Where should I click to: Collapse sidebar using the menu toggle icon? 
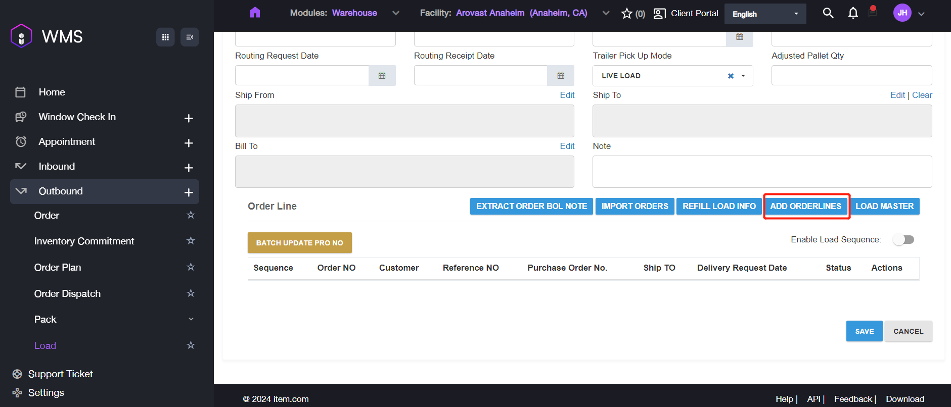(x=190, y=37)
